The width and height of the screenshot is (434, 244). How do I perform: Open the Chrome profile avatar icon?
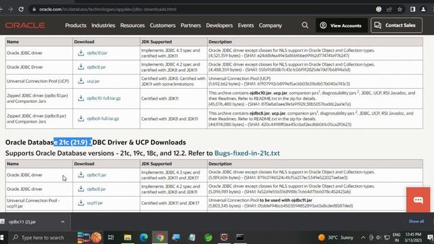(x=423, y=9)
